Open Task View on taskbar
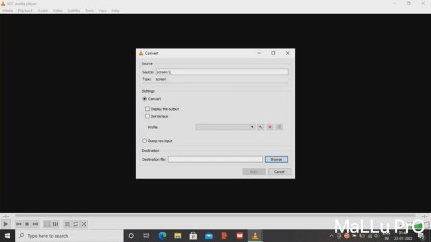This screenshot has width=431, height=242. pos(146,236)
